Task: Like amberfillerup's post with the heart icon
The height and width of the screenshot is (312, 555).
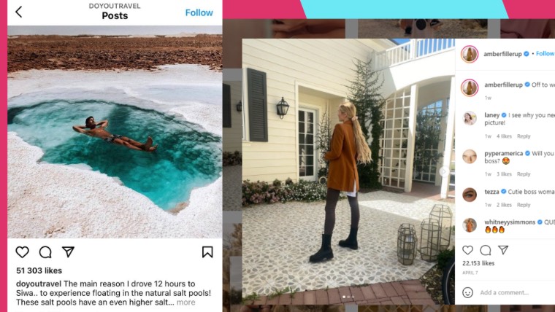Action: 467,250
